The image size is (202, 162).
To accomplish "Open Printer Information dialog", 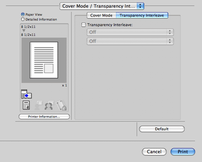I will coord(44,117).
